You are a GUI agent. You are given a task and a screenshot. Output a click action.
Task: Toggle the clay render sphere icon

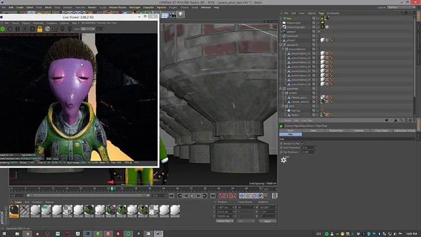click(x=47, y=29)
